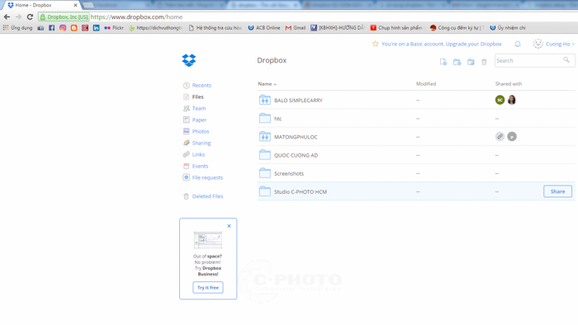
Task: Open the ACB Online bookmark
Action: pyautogui.click(x=264, y=28)
